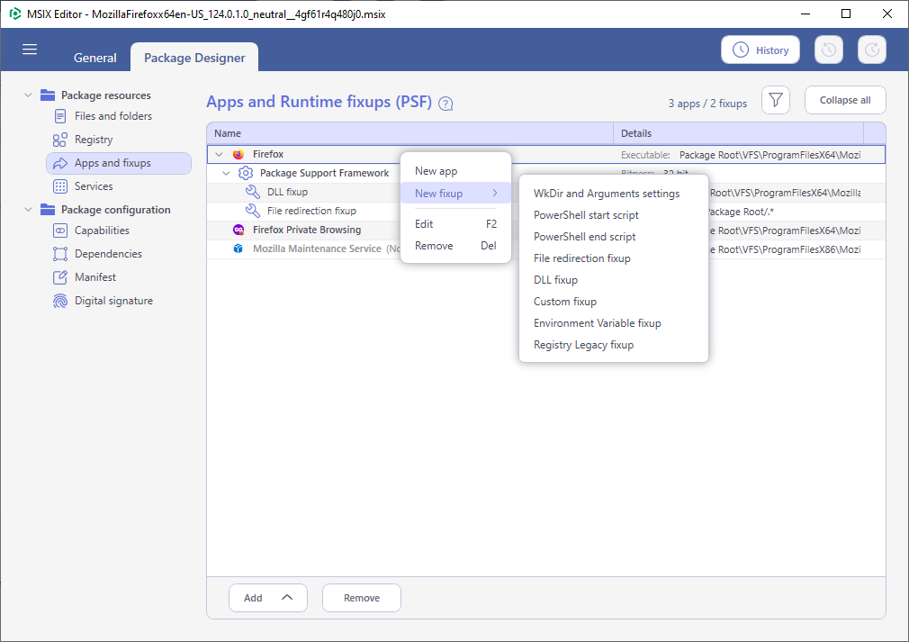Select New fixup submenu entry
This screenshot has height=642, width=909.
(x=455, y=193)
